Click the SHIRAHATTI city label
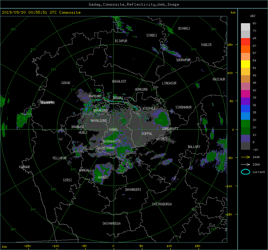 click(112, 141)
